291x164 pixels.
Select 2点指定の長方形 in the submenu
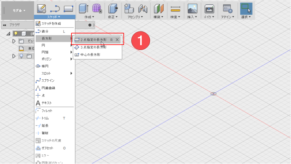point(97,40)
